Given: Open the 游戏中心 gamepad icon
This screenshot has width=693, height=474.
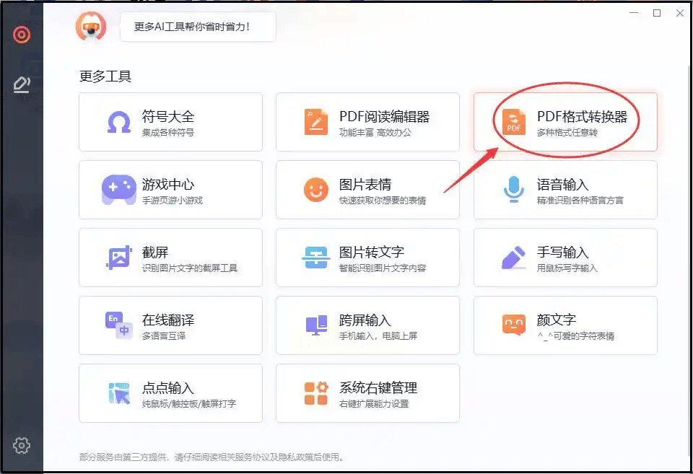Looking at the screenshot, I should (119, 190).
